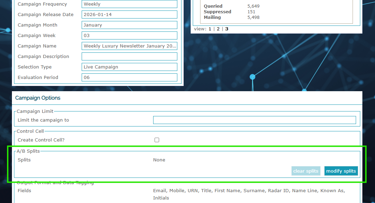The width and height of the screenshot is (375, 203).
Task: Click the Campaign Options heading
Action: click(38, 98)
